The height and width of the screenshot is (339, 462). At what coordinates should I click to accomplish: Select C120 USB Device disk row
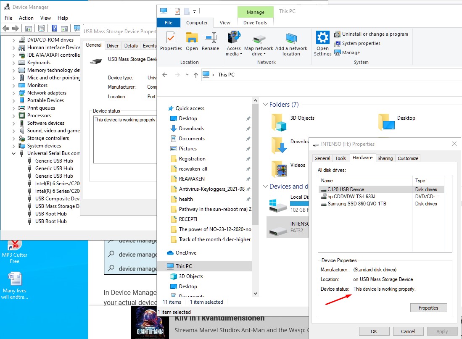[x=381, y=189]
